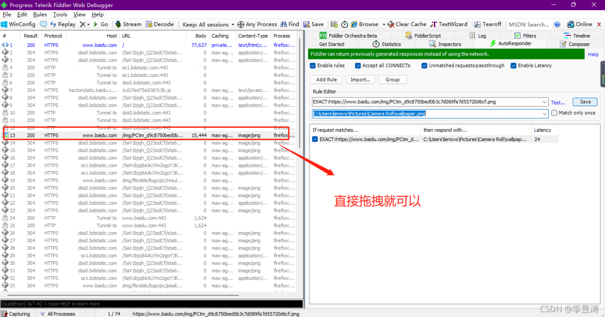
Task: Click the timer stopwatch toolbar icon
Action: tap(345, 25)
